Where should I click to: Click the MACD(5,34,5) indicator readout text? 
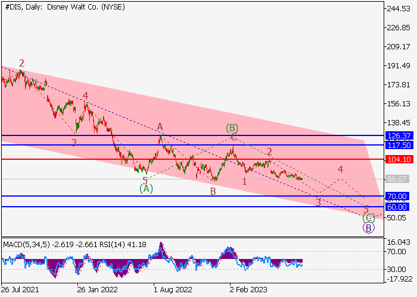pos(51,245)
